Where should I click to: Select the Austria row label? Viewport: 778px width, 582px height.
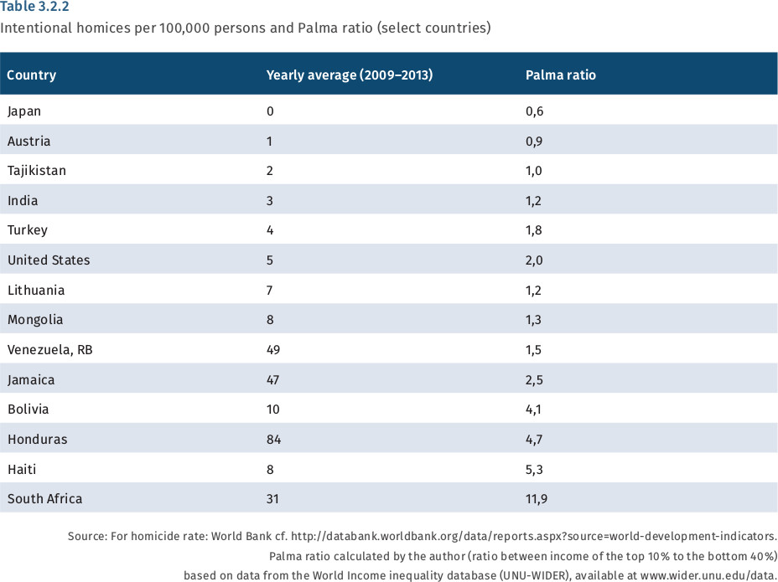coord(29,141)
